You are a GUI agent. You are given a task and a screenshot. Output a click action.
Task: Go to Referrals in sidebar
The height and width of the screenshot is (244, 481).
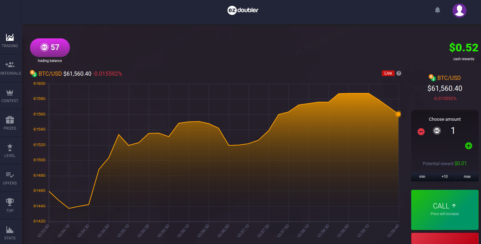(10, 68)
